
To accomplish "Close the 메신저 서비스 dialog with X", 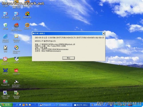I will pyautogui.click(x=104, y=33).
